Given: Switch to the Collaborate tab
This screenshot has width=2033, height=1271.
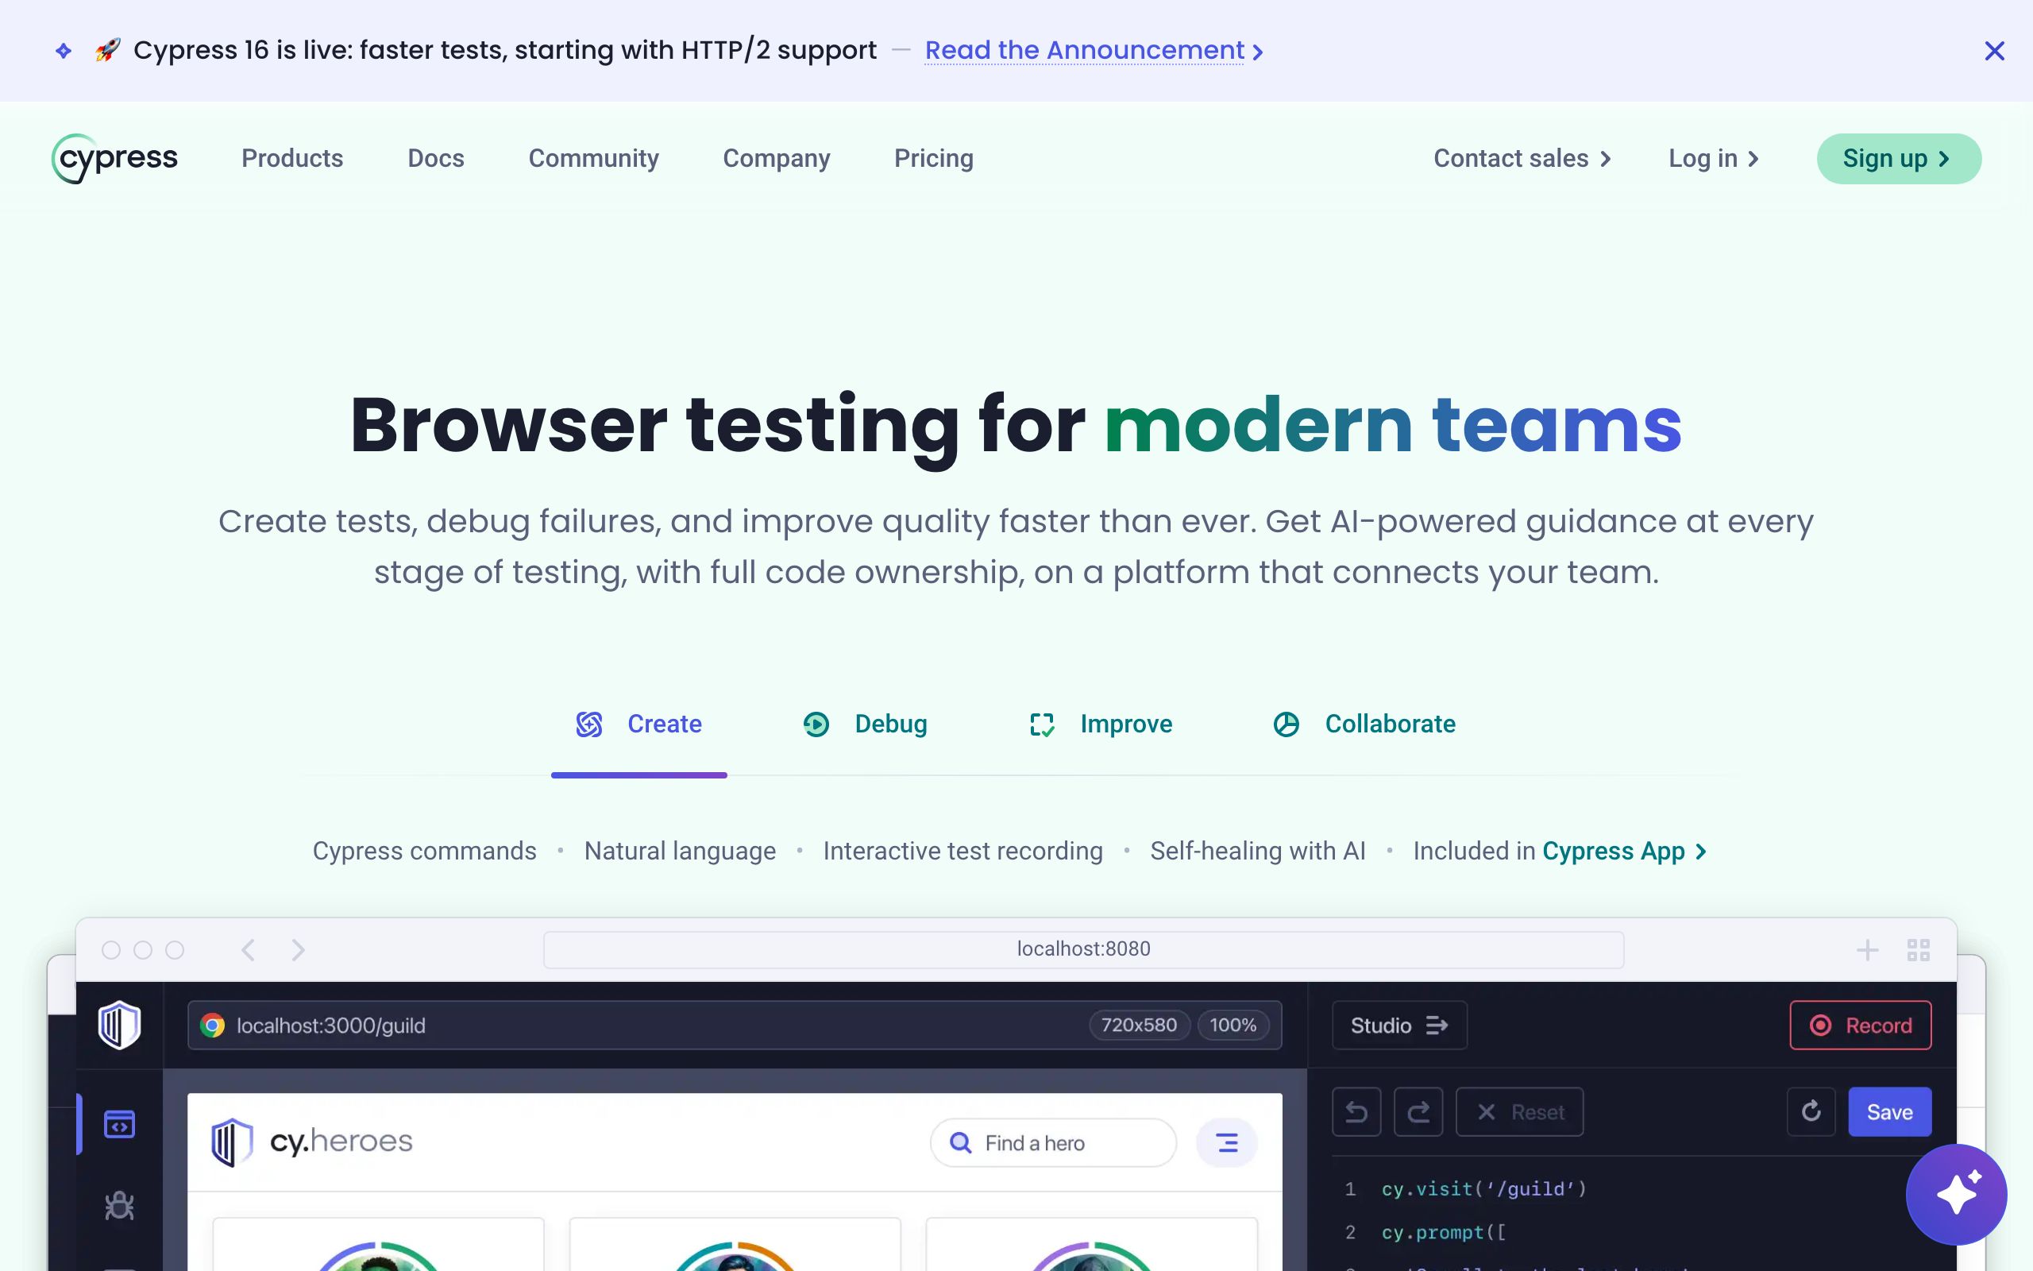Looking at the screenshot, I should 1364,724.
